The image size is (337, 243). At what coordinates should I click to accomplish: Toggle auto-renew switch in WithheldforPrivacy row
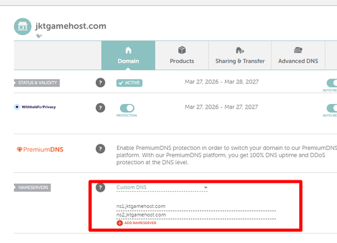click(x=332, y=108)
